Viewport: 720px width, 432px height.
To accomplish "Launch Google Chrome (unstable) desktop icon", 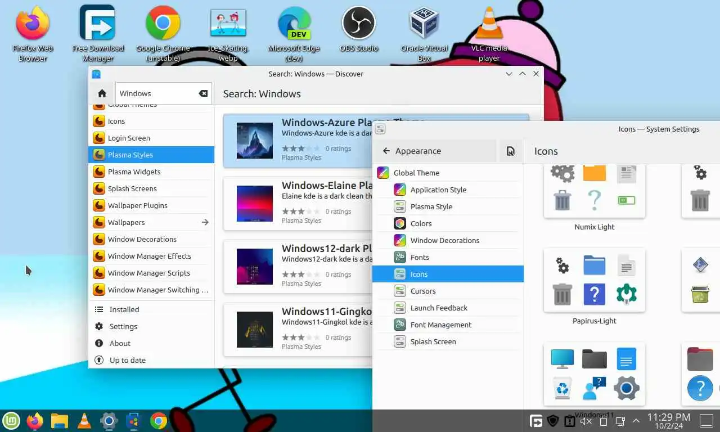I will tap(163, 34).
